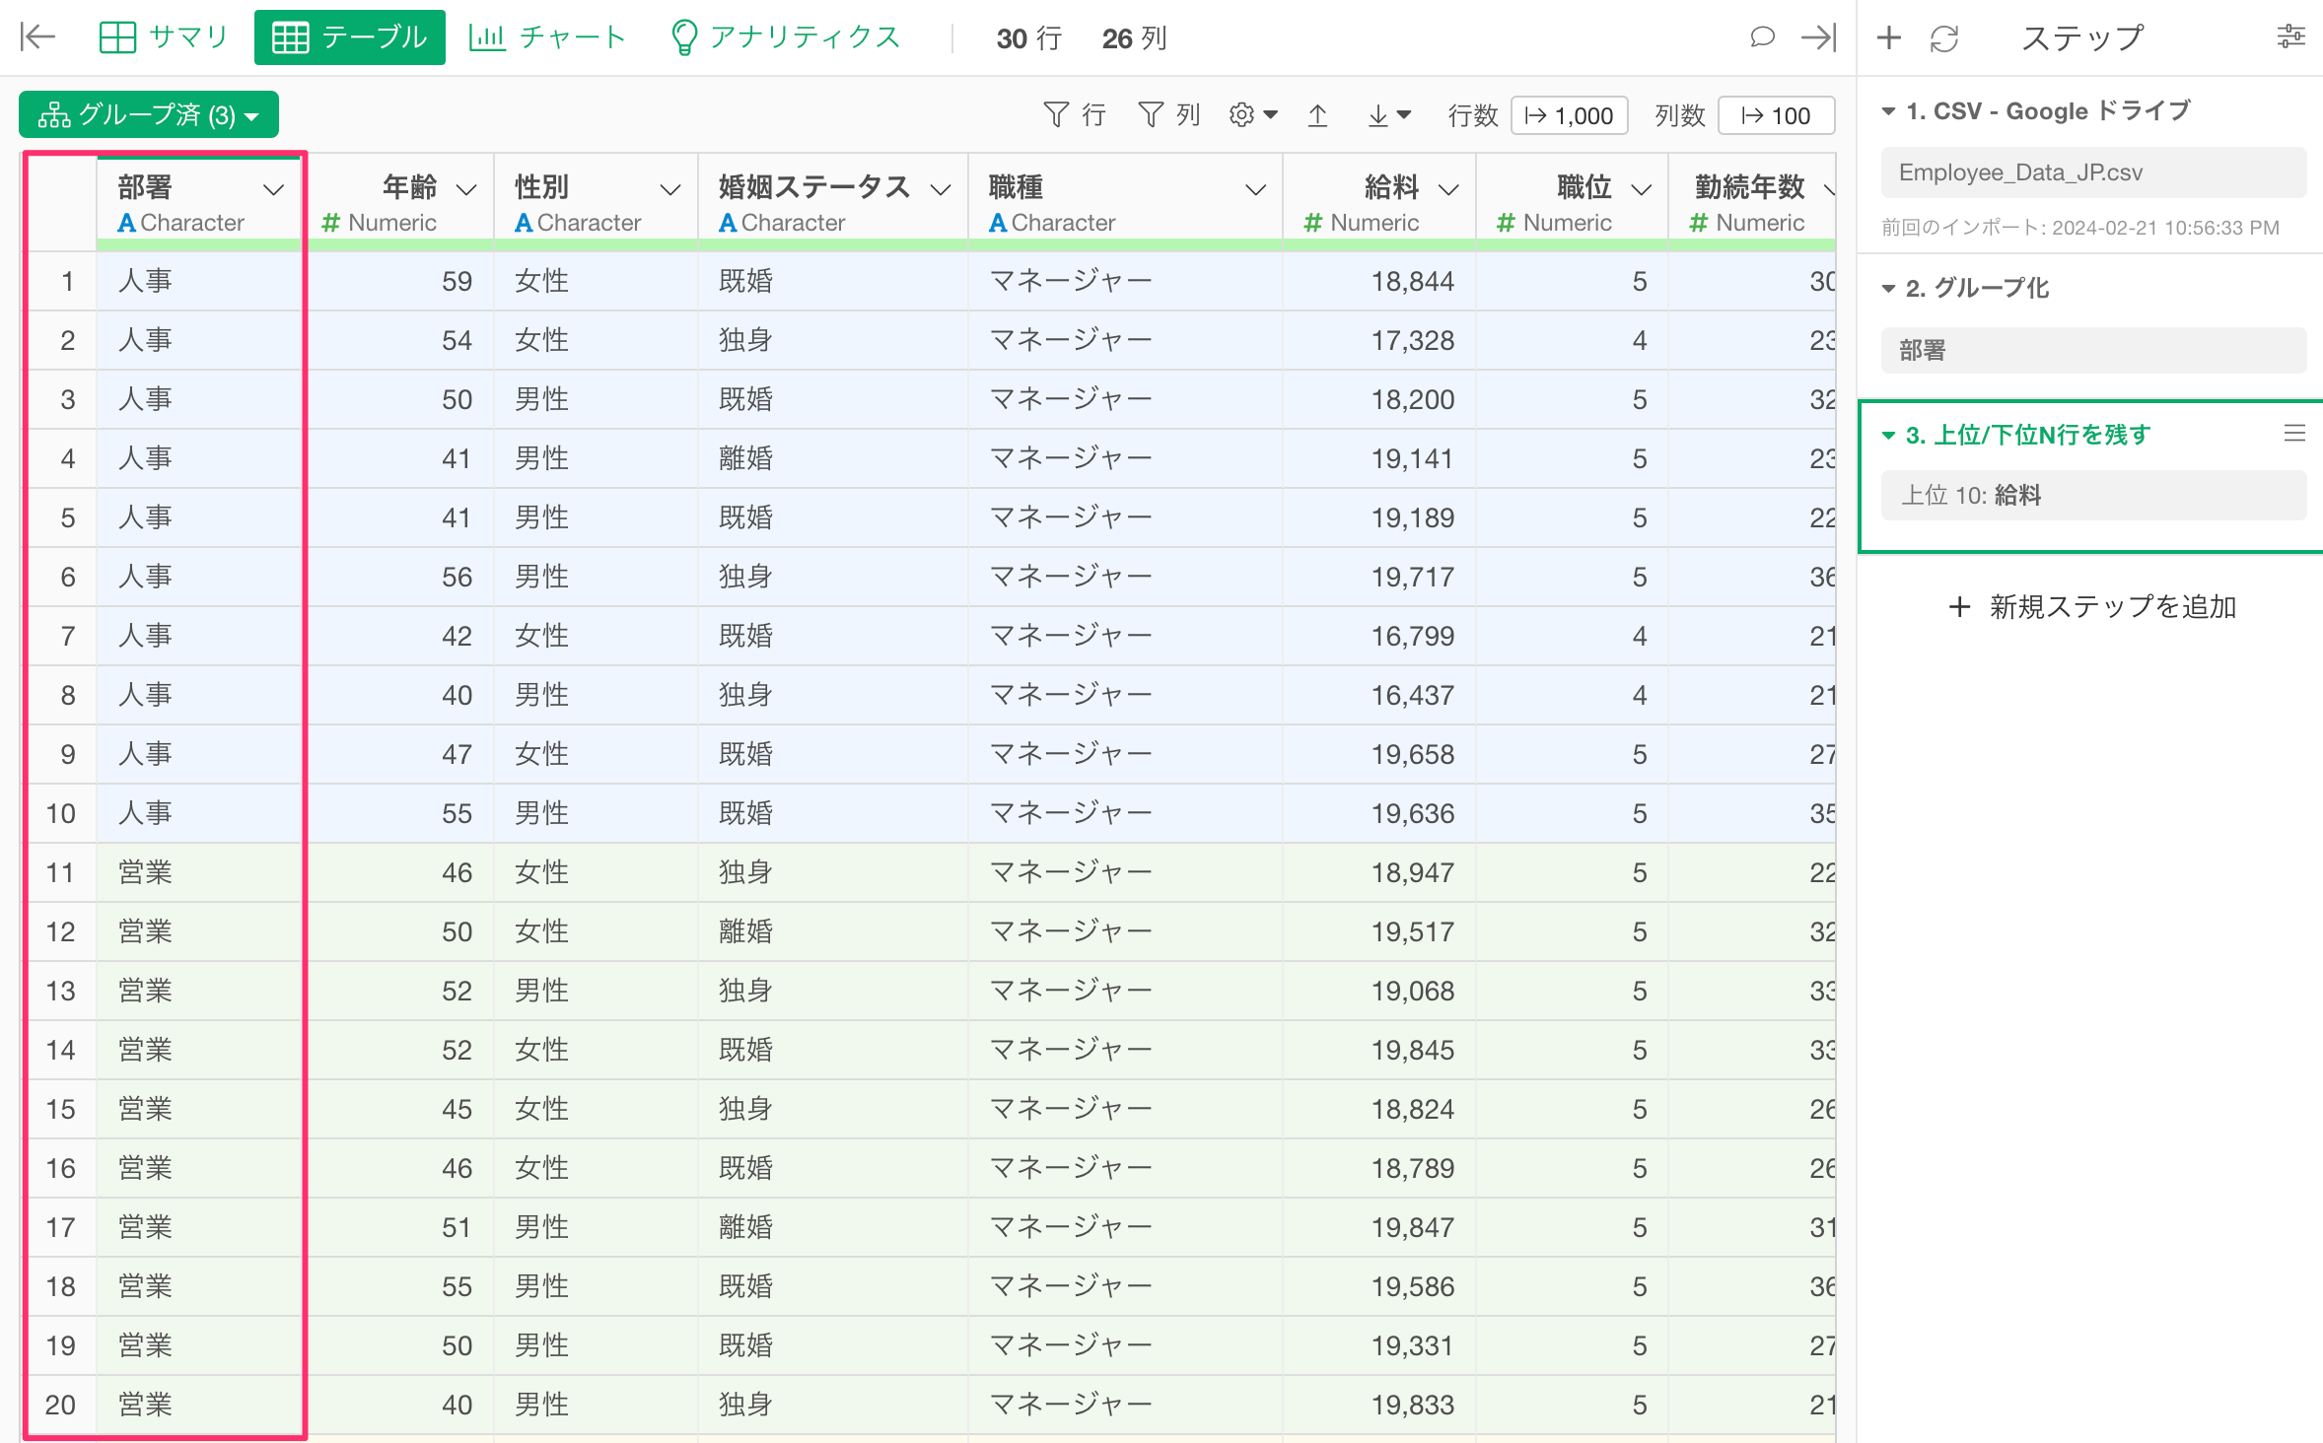The height and width of the screenshot is (1443, 2323).
Task: Open the 職位 column menu chevron
Action: (1641, 189)
